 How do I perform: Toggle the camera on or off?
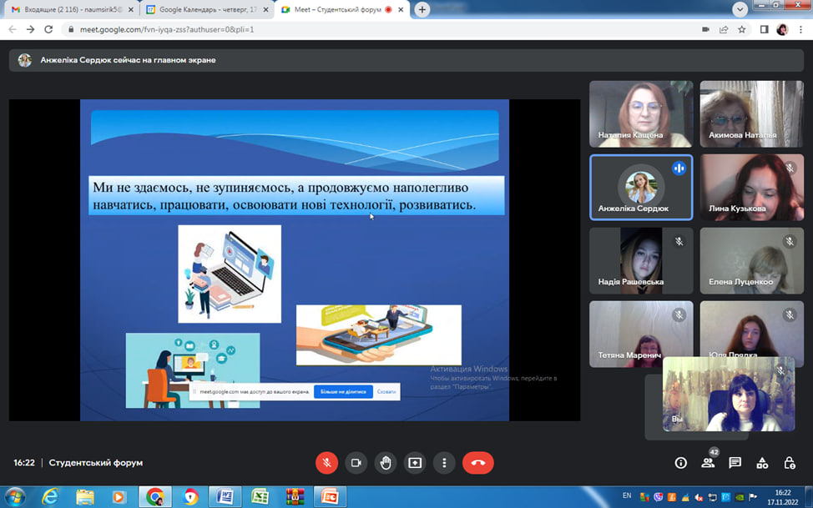coord(356,462)
